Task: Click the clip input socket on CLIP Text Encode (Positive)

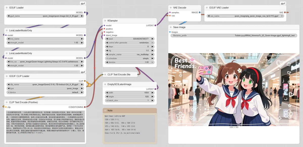Action: coord(6,107)
